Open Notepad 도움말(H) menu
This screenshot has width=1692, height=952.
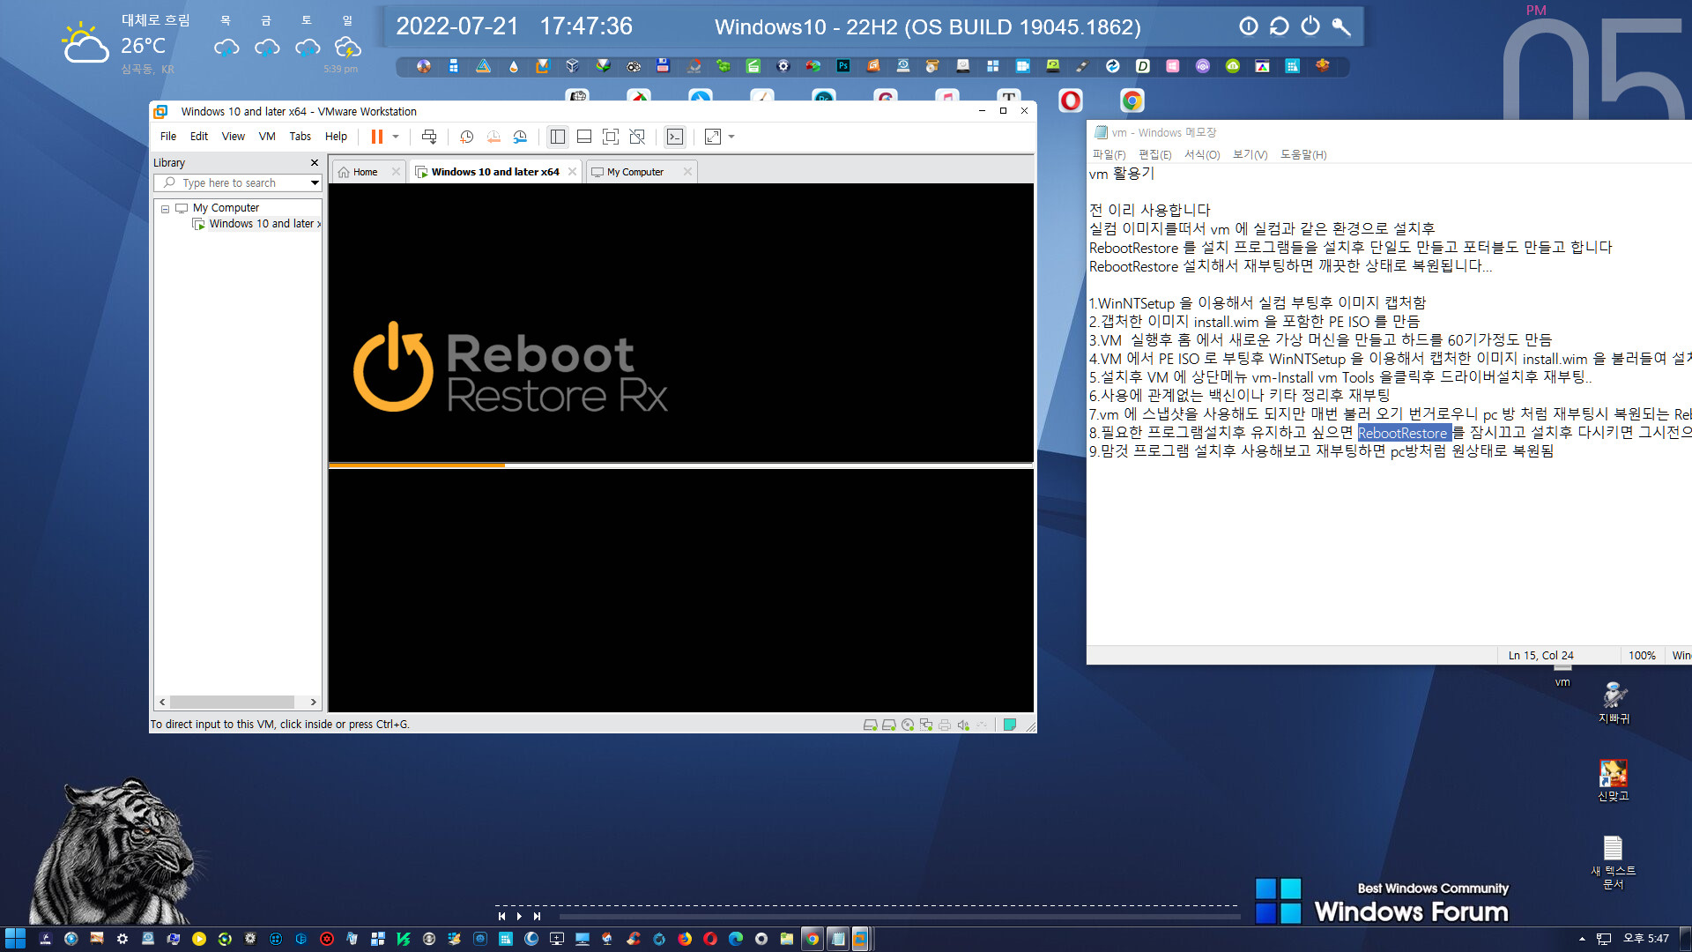1303,154
